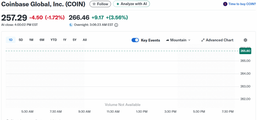Click the star icon in Follow button
Image resolution: width=257 pixels, height=120 pixels.
[x=94, y=4]
